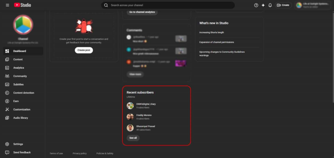Screen dimensions: 334x158
Task: Open the Increasing Shorts length news item
Action: point(212,32)
